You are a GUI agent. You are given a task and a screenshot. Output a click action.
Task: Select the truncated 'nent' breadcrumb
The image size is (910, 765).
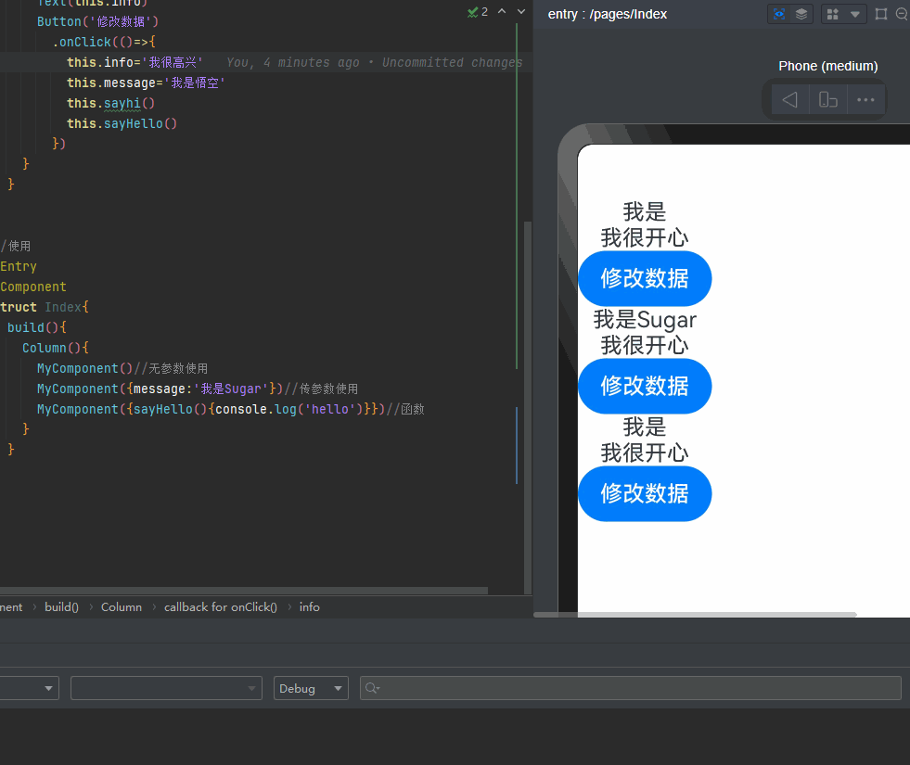[x=11, y=606]
